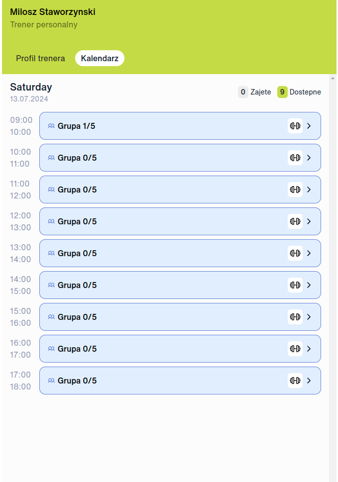
Task: Switch to the Profil trenera tab
Action: [40, 58]
